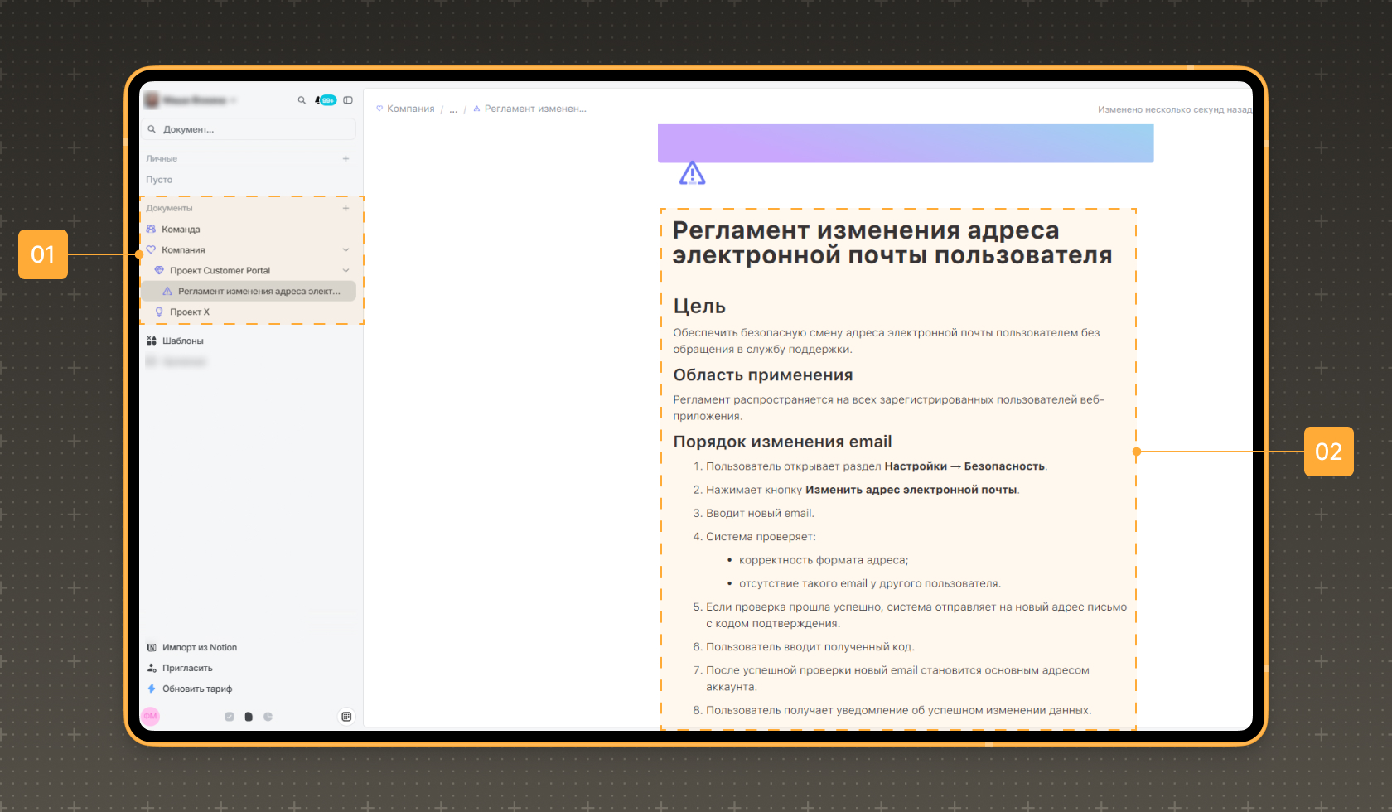This screenshot has width=1392, height=812.
Task: Click the document title Регламент изменения адреса
Action: point(892,243)
